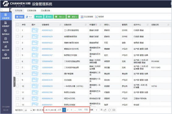172x114 pixels.
Task: Check the checkbox for row 8
Action: (17, 73)
